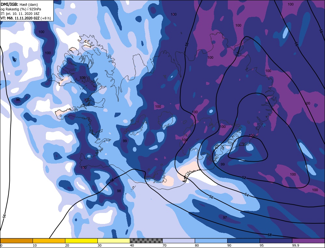
Task: Click the orange 10–20 legend swatch
Action: 49,241
